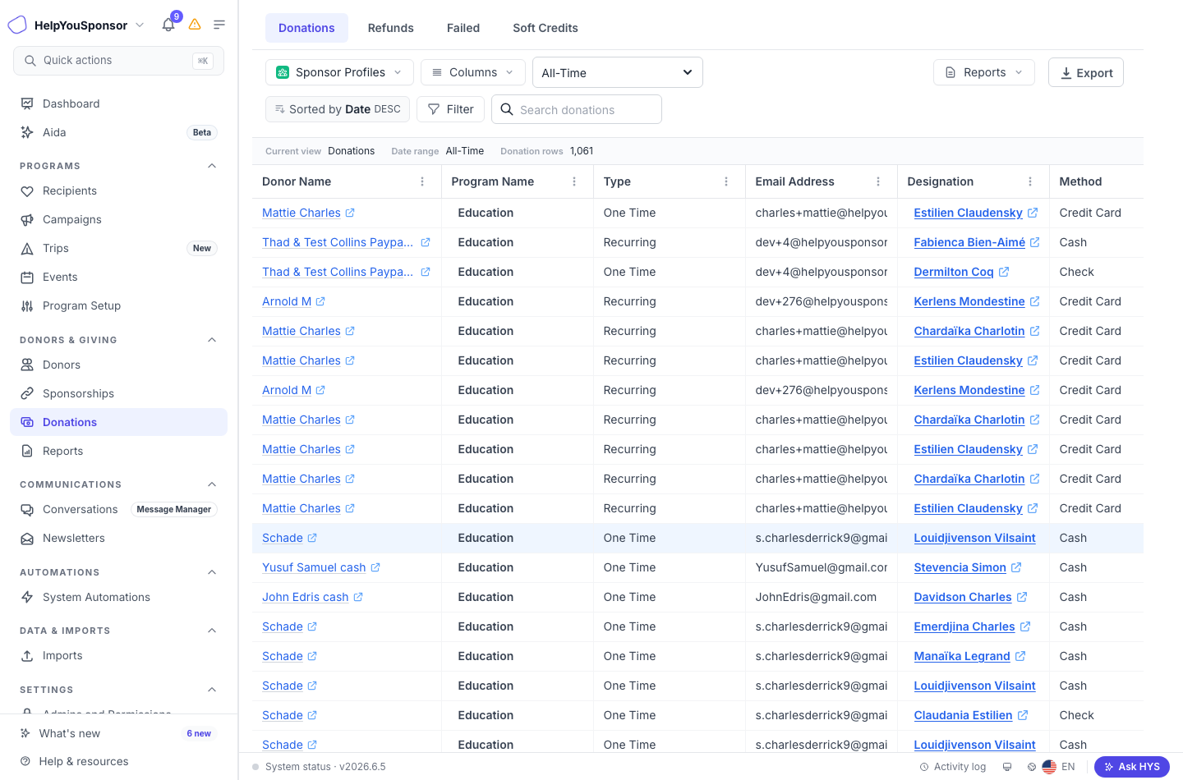Switch to Soft Credits tab
1183x780 pixels.
point(545,28)
